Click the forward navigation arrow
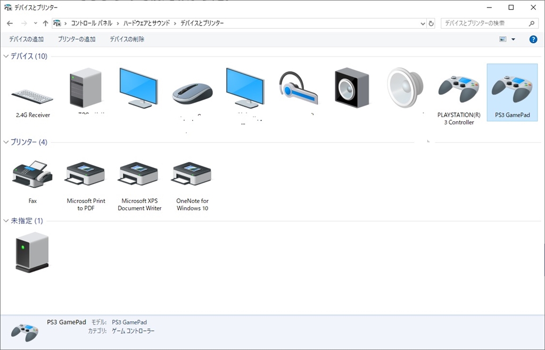The height and width of the screenshot is (350, 545). click(x=24, y=23)
